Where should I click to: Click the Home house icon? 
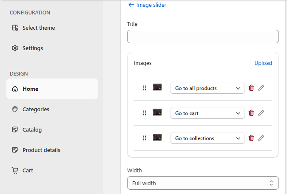tap(15, 89)
